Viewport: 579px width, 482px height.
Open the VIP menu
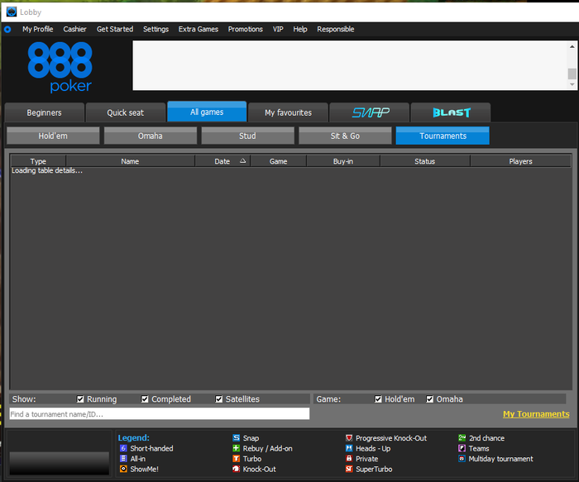pyautogui.click(x=278, y=29)
